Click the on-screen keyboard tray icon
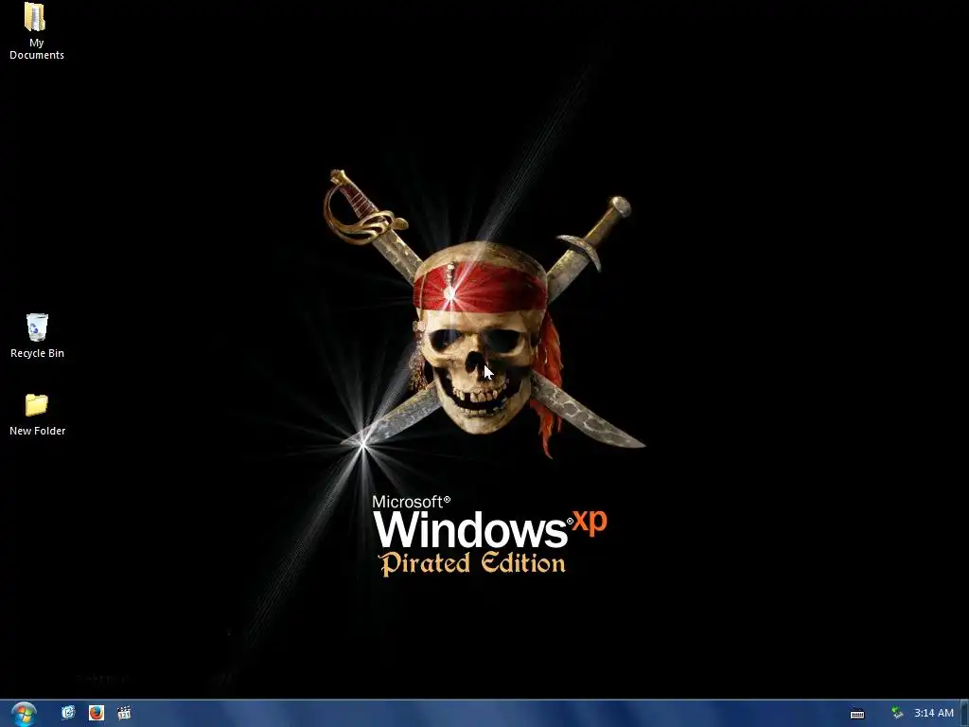The width and height of the screenshot is (969, 727). 857,714
